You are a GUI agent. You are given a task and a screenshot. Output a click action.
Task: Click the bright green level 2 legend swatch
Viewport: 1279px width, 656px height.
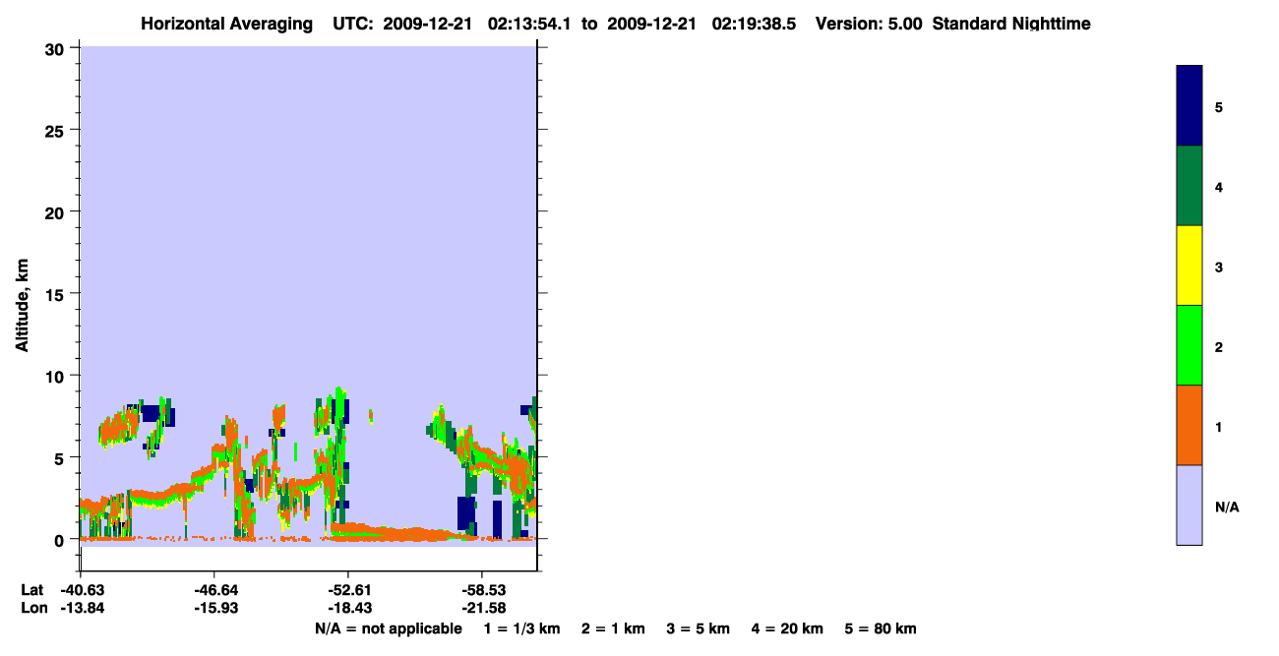(1189, 345)
